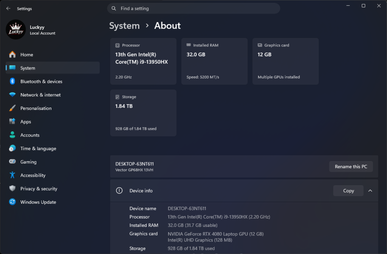
Task: Click the breadcrumb chevron separator
Action: 147,26
